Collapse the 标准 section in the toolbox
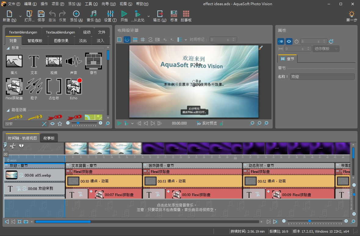Viewport: 360px width, 236px height. point(8,48)
